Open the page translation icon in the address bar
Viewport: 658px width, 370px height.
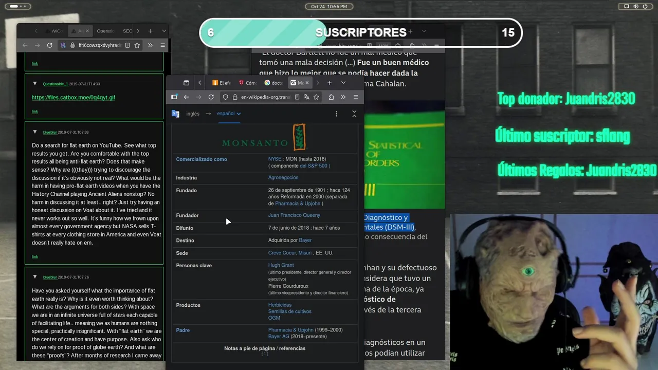pyautogui.click(x=306, y=97)
